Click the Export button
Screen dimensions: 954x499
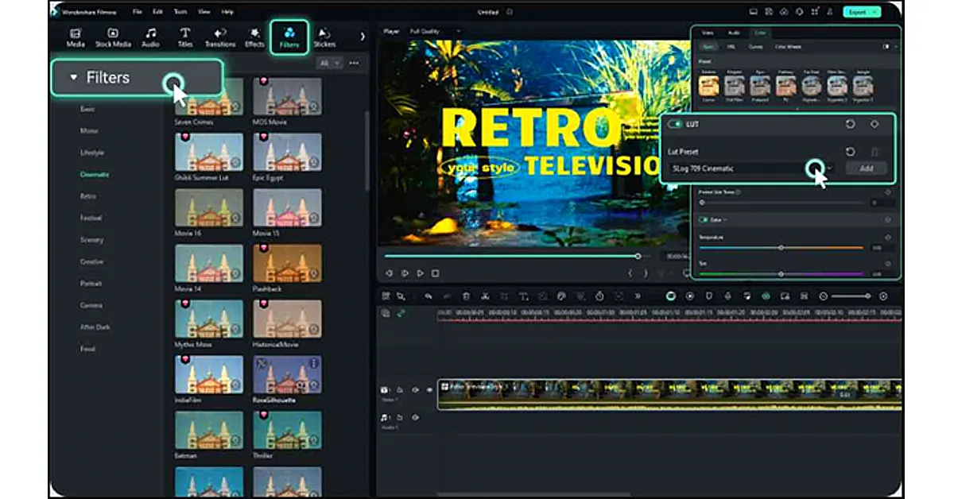point(863,12)
